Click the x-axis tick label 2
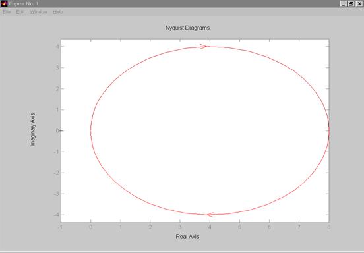This screenshot has width=364, height=253. click(x=150, y=227)
